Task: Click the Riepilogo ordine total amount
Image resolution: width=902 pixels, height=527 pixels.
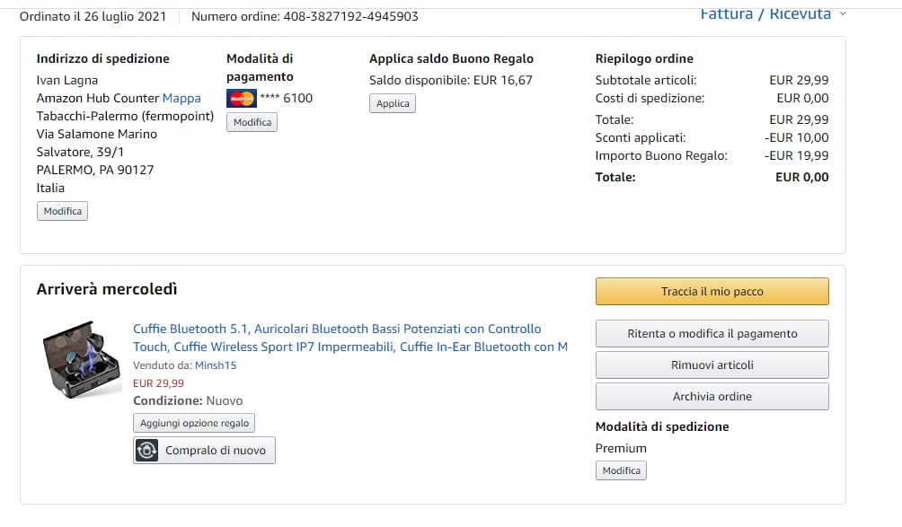Action: [801, 177]
